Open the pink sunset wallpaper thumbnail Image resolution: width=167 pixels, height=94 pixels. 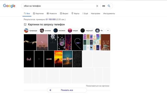coord(42,42)
